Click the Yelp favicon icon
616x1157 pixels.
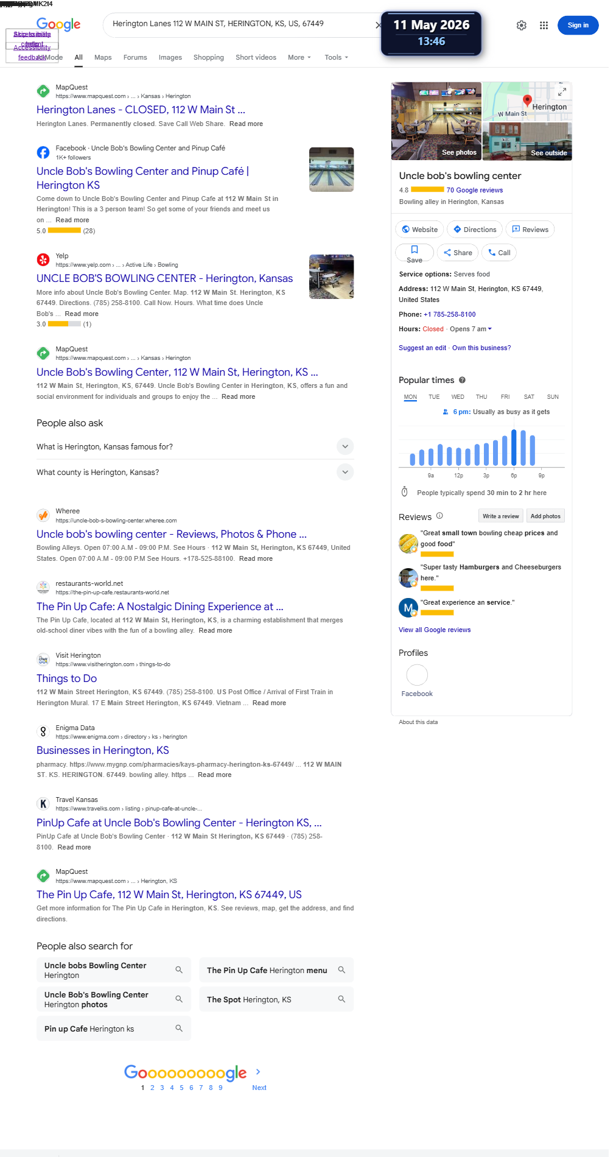(43, 260)
